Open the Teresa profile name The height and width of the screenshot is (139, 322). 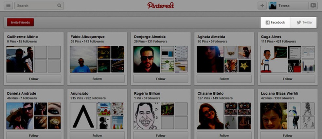tap(284, 6)
